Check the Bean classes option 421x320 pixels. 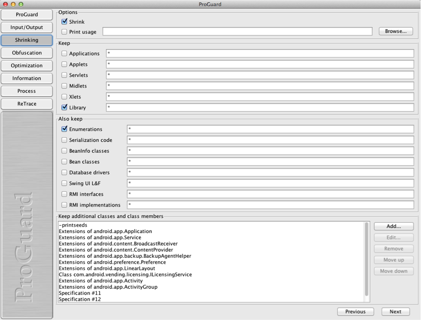click(64, 161)
